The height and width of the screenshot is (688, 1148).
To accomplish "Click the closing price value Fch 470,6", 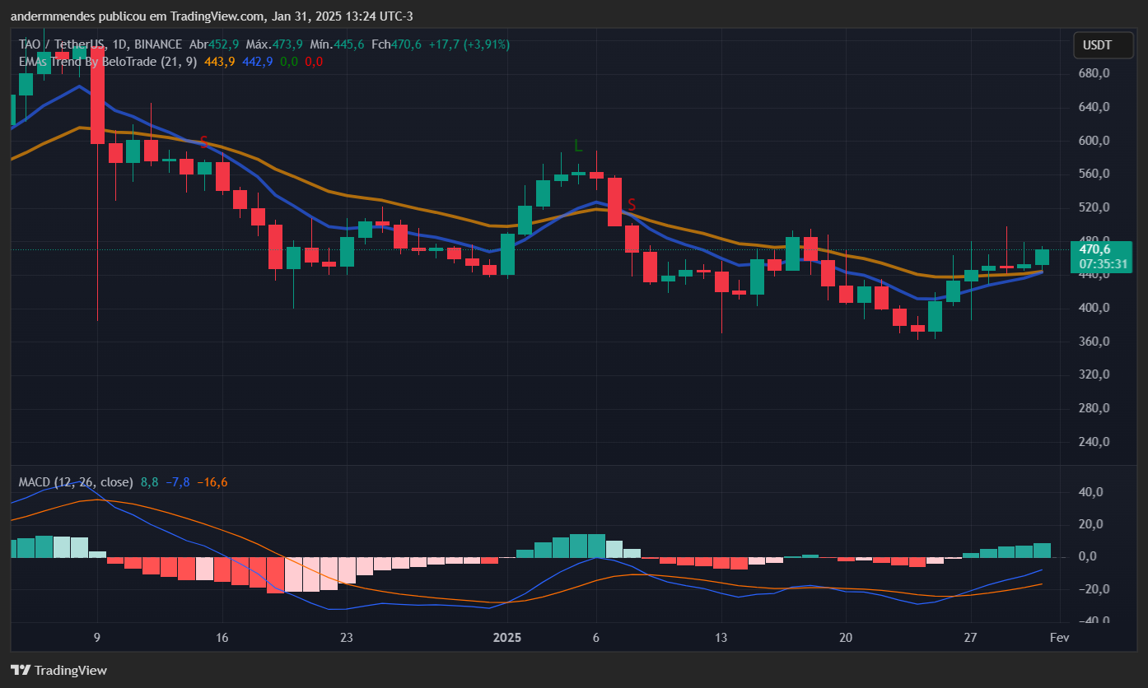I will pyautogui.click(x=396, y=44).
